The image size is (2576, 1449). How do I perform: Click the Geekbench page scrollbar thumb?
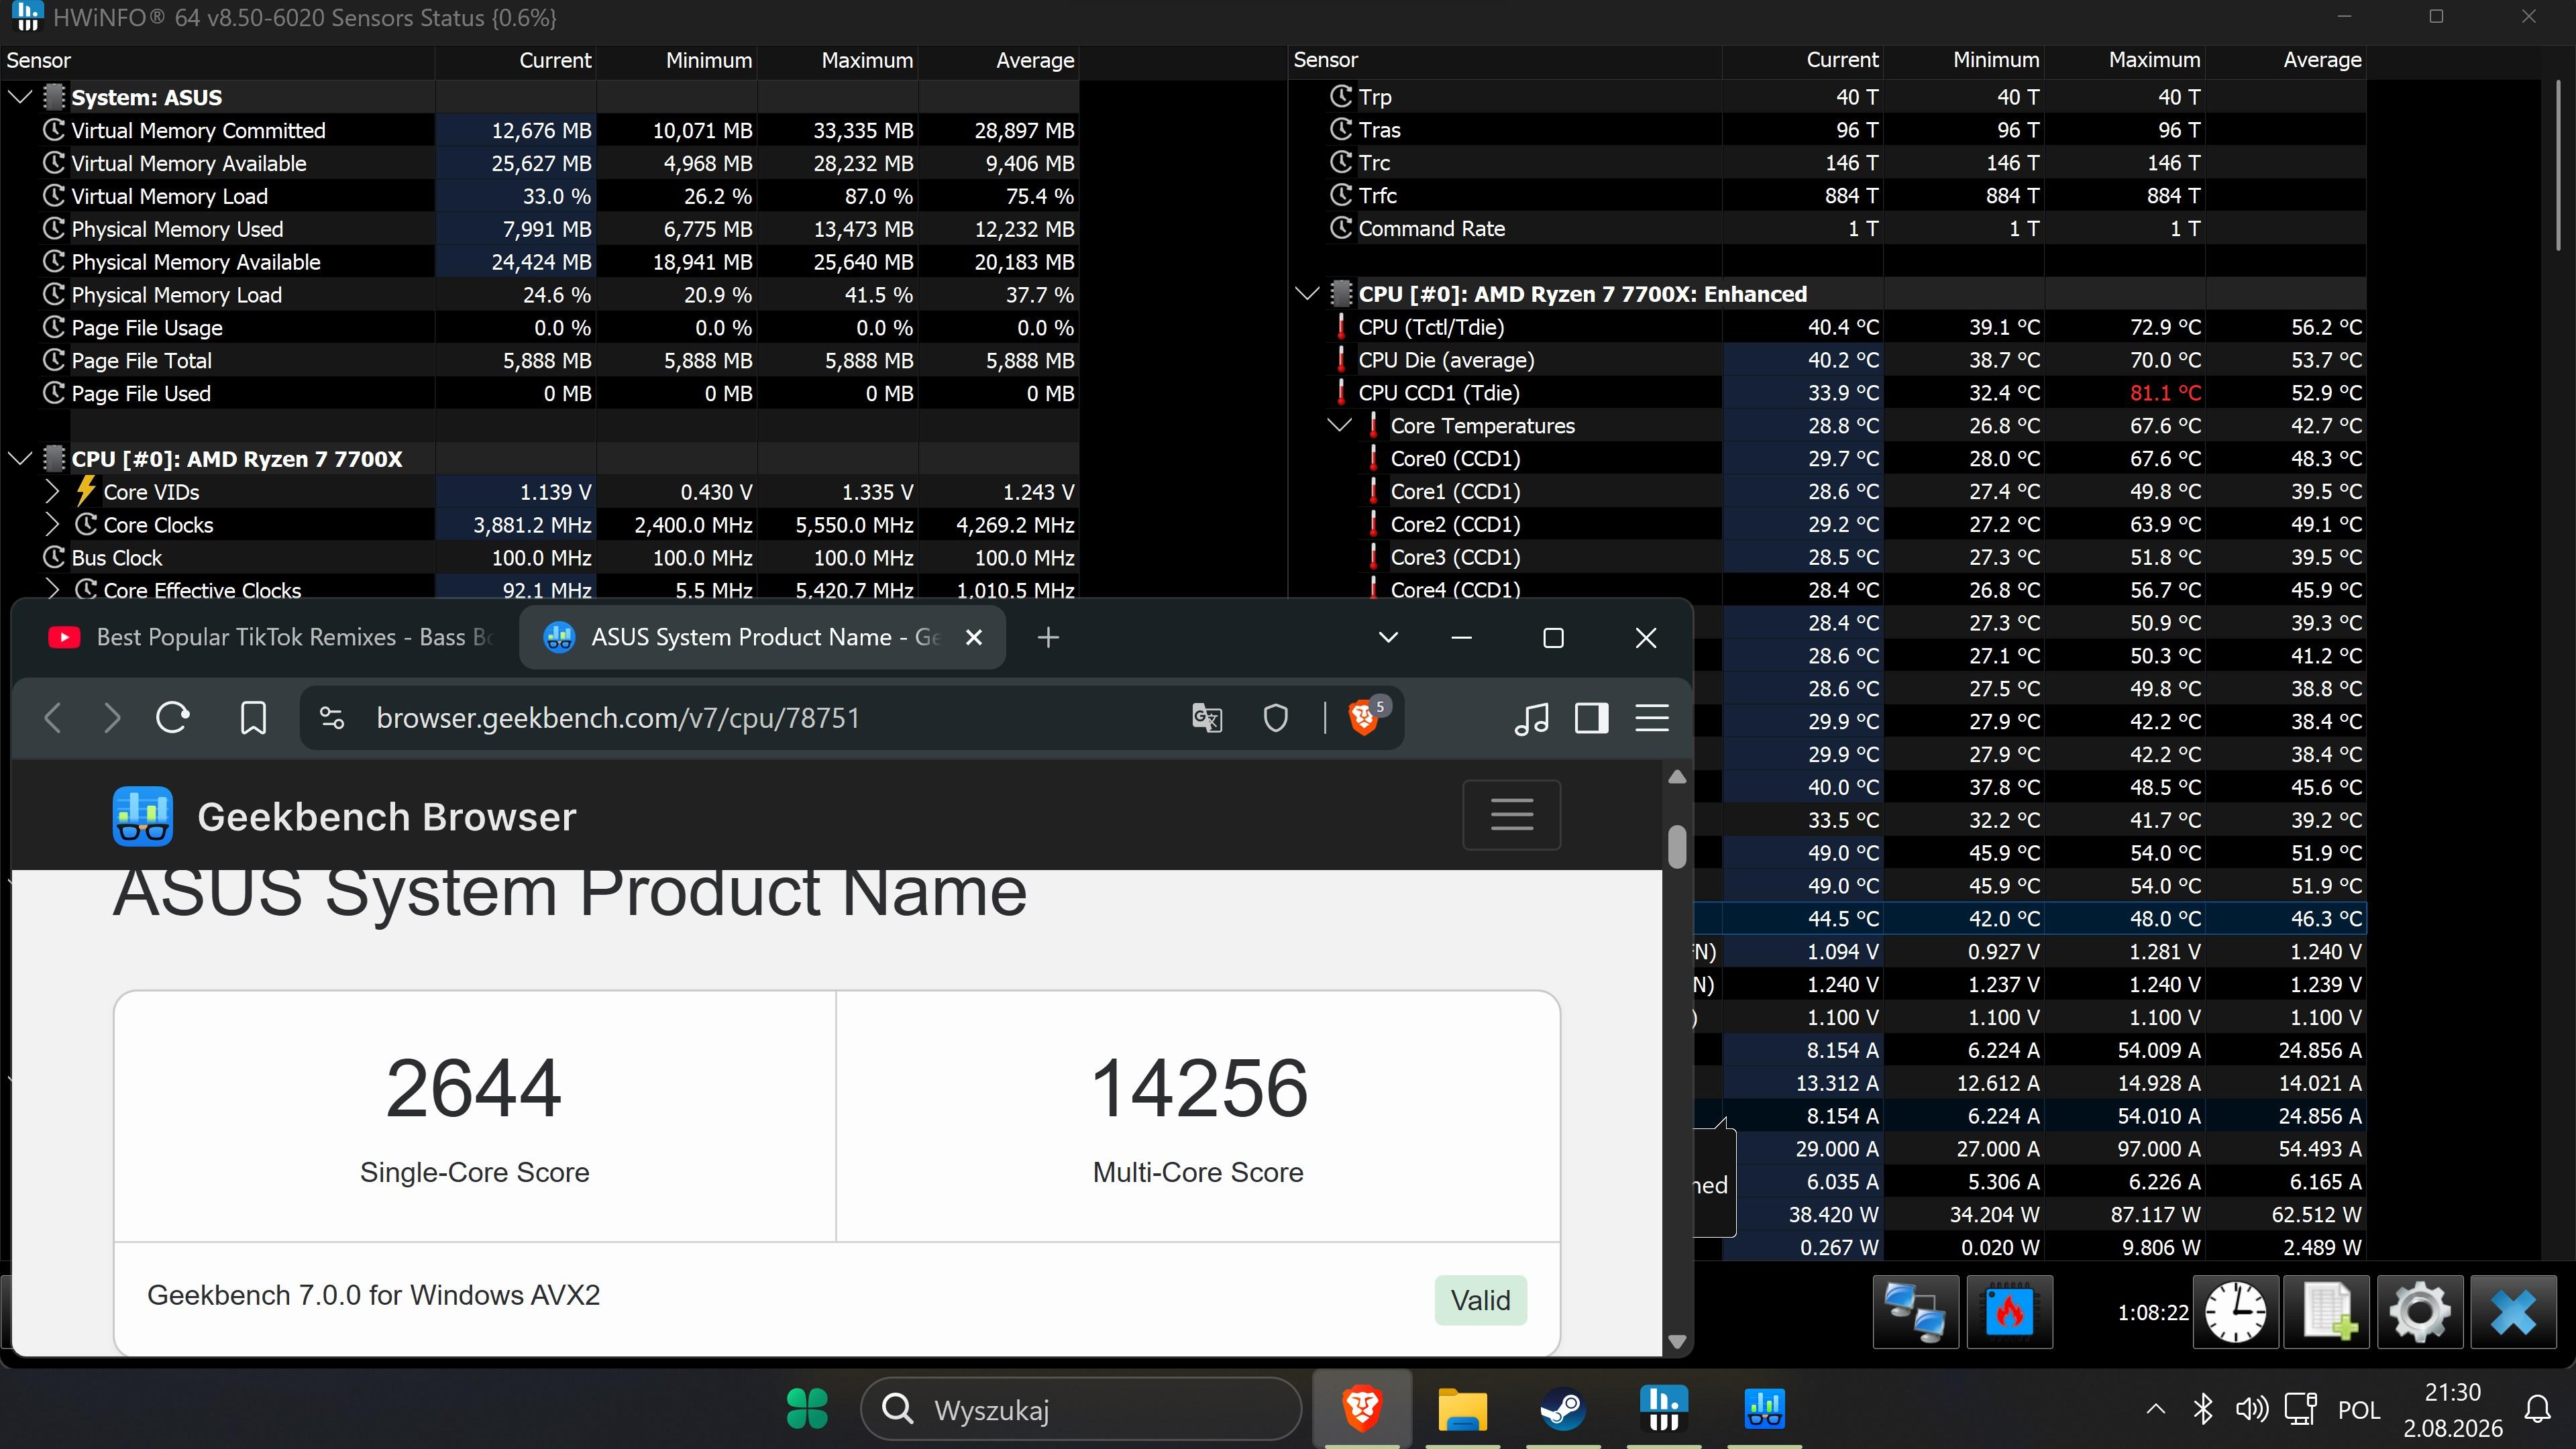[1677, 846]
